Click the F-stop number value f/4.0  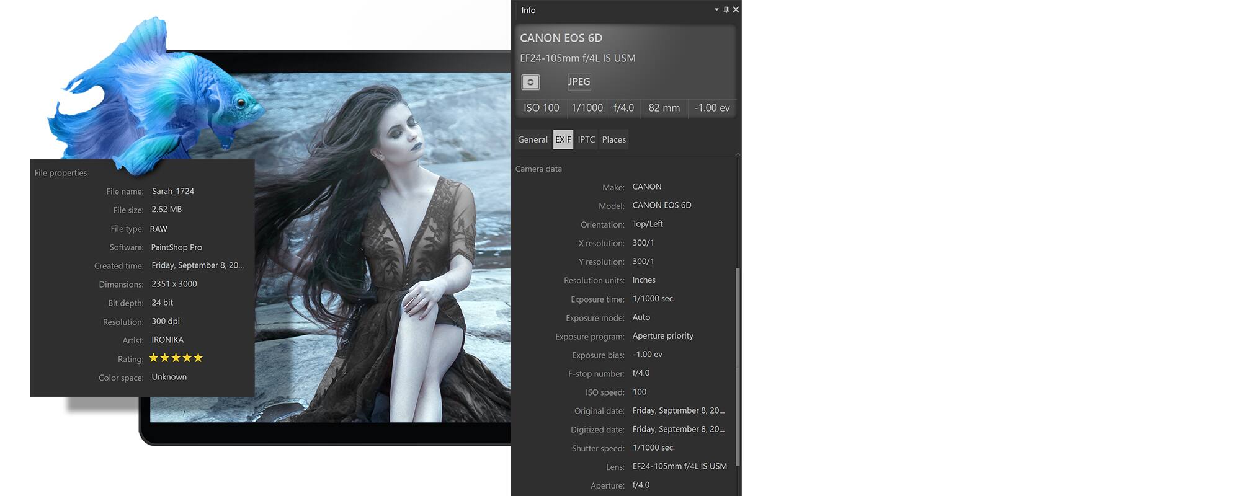(x=641, y=373)
